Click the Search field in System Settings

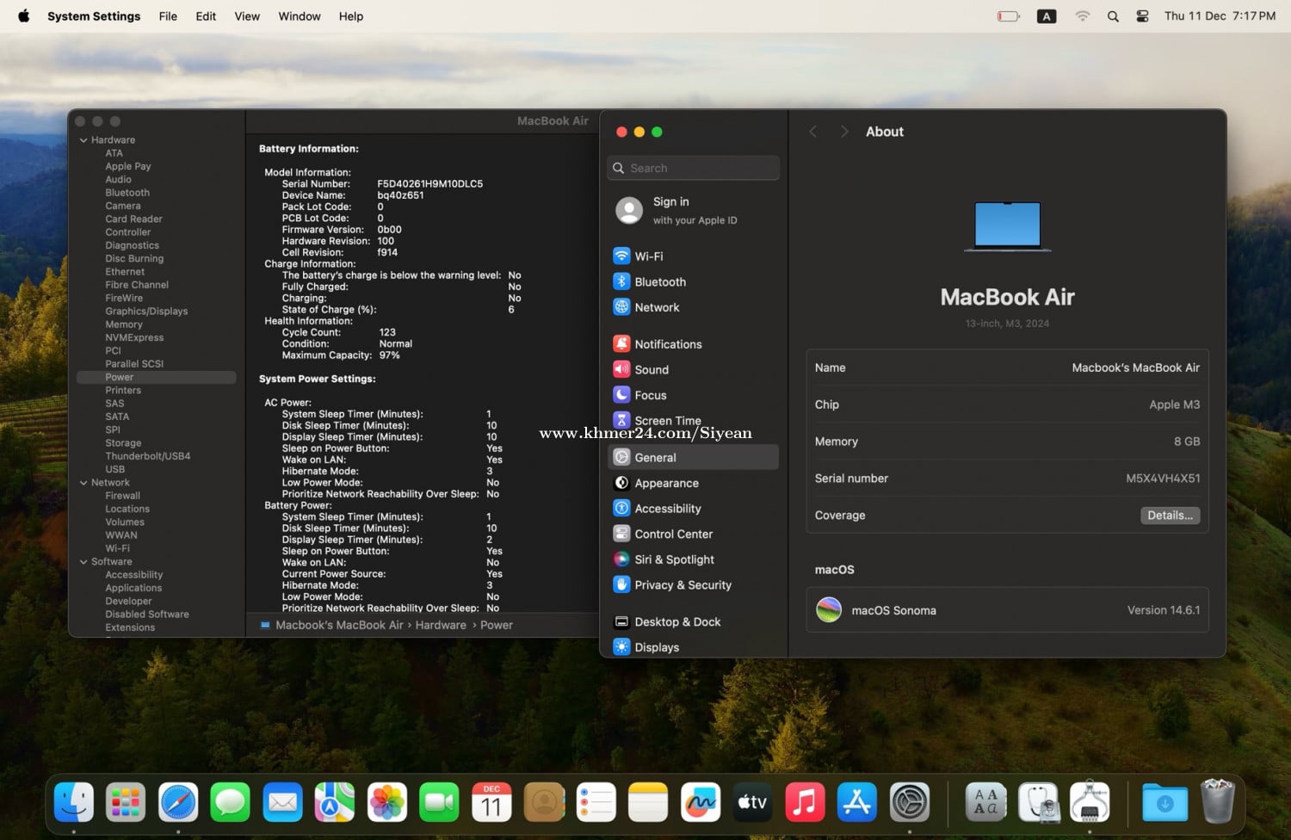click(x=694, y=168)
